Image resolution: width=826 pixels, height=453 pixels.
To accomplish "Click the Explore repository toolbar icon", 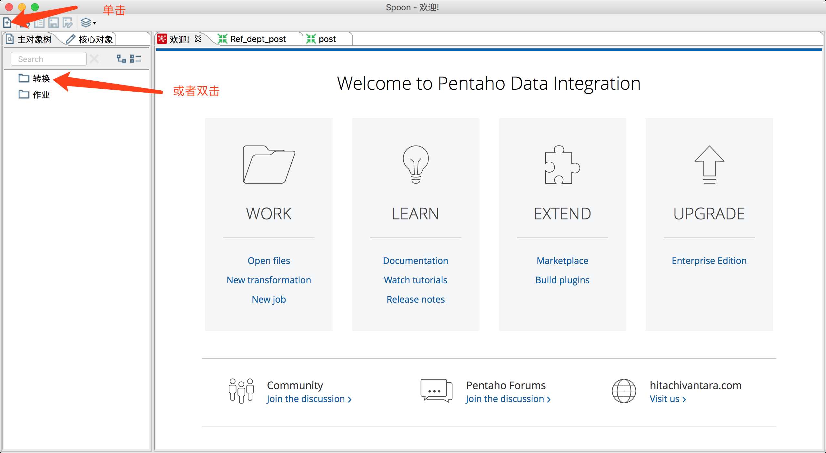I will tap(39, 23).
